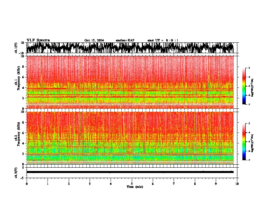Click the "4" kHz tick on ch.1 frequency axis
The height and width of the screenshot is (206, 267).
[23, 88]
